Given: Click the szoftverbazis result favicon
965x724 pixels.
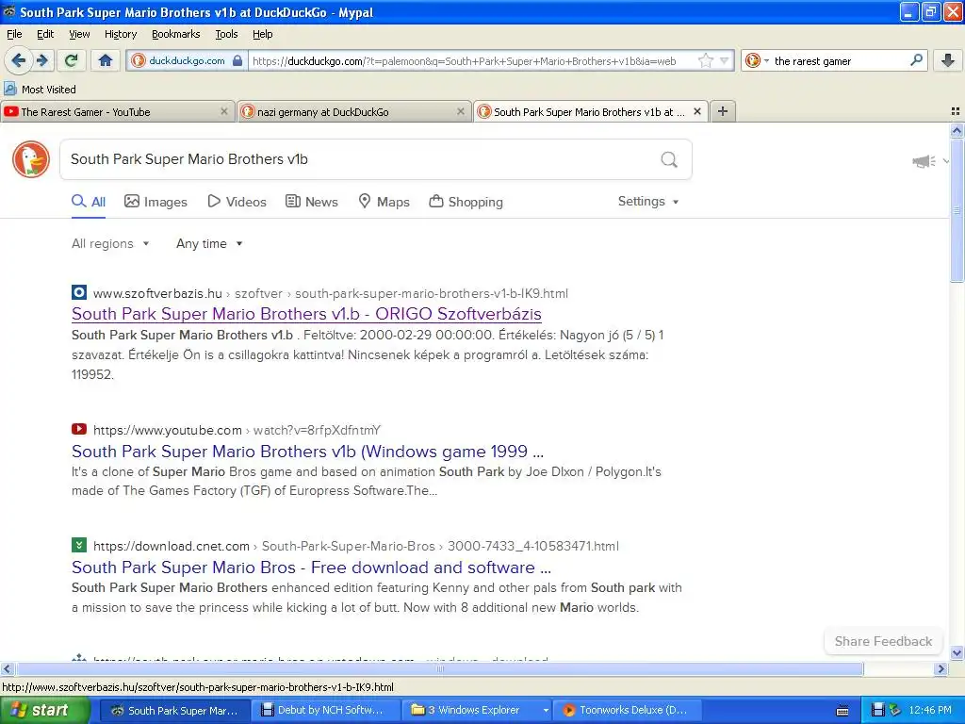Looking at the screenshot, I should 79,292.
